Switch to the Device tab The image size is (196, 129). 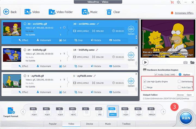(x=90, y=124)
